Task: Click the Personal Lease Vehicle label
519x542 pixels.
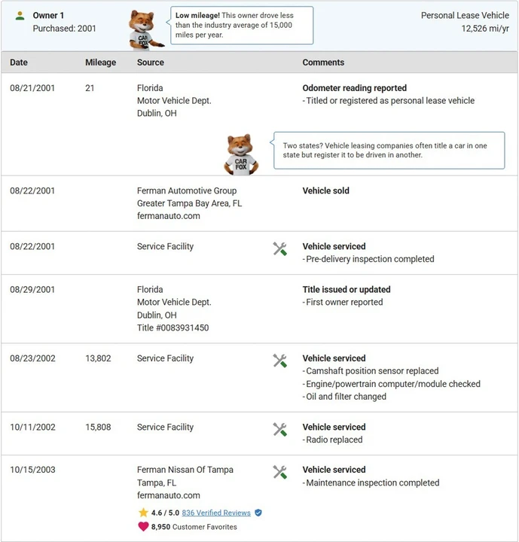Action: pos(465,15)
